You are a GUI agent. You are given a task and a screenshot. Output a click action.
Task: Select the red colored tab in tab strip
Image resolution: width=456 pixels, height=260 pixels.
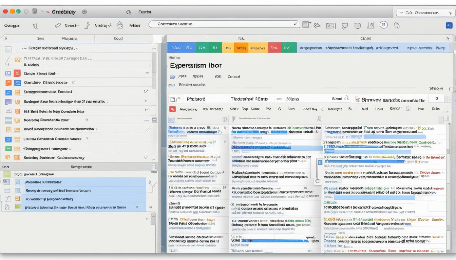click(x=274, y=48)
